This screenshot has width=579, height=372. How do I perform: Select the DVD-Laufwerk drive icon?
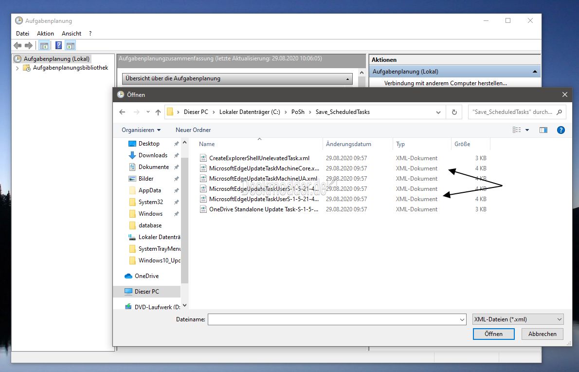pyautogui.click(x=128, y=307)
